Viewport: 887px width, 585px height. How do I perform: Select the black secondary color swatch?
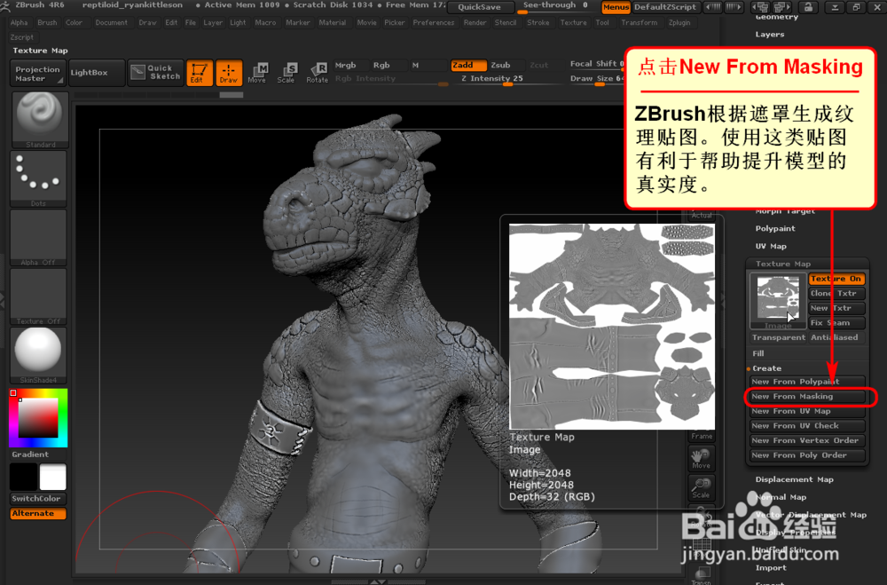[23, 477]
